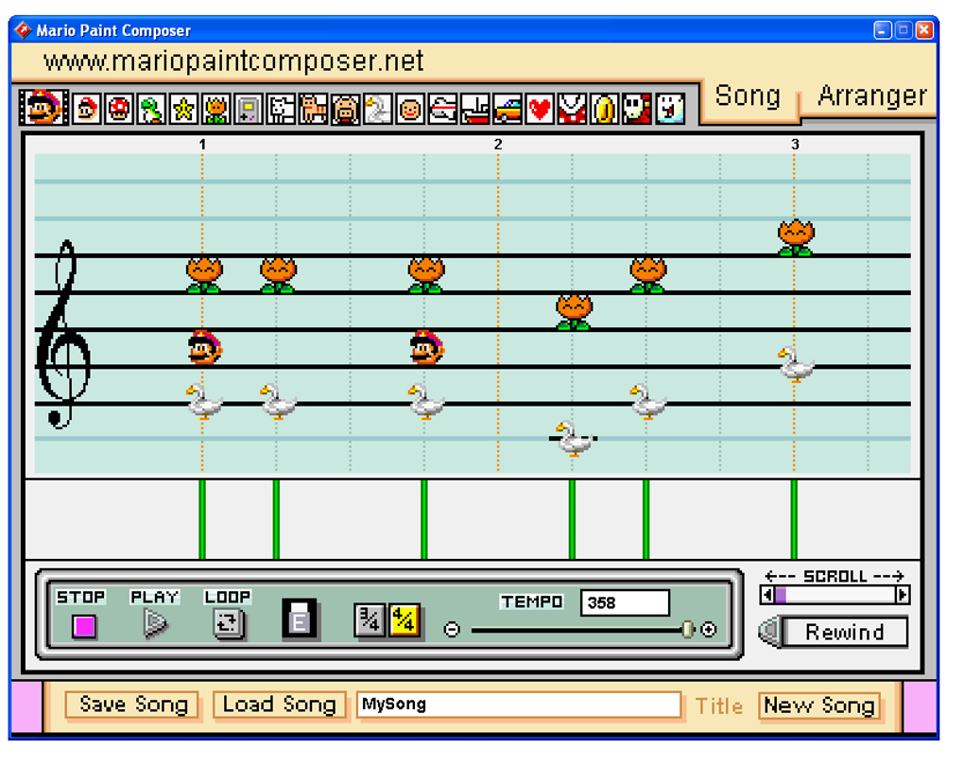Viewport: 964px width, 766px height.
Task: Open the Arranger tab
Action: (871, 96)
